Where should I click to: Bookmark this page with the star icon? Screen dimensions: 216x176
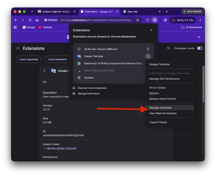point(137,20)
